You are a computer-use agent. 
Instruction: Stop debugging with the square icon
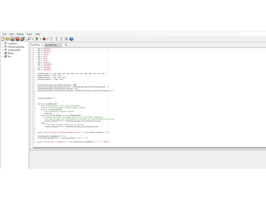[66, 39]
